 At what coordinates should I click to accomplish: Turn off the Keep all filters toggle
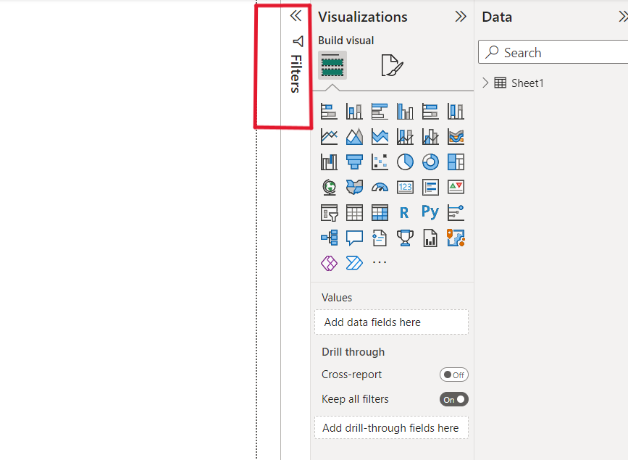pyautogui.click(x=454, y=398)
